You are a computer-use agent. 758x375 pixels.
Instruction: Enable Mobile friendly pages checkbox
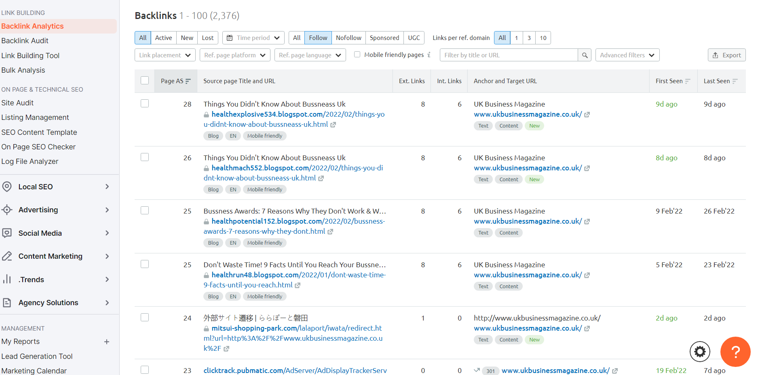[x=357, y=54]
